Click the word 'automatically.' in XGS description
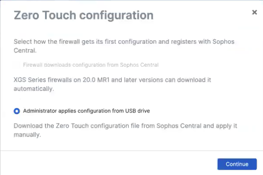 pyautogui.click(x=34, y=89)
